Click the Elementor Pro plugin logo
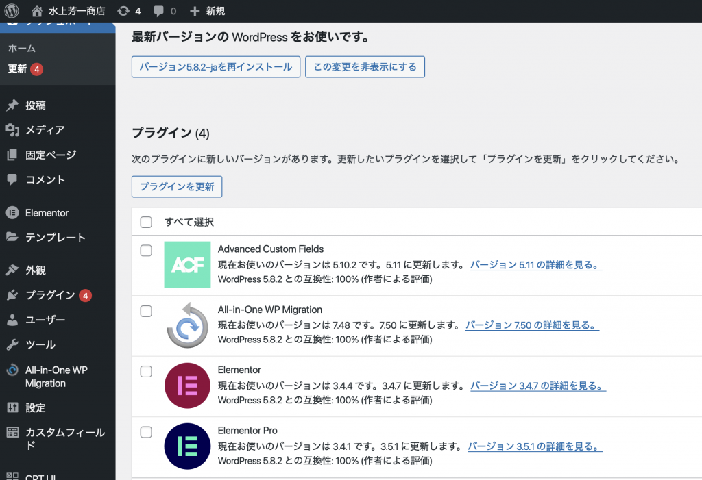The image size is (702, 480). 187,446
